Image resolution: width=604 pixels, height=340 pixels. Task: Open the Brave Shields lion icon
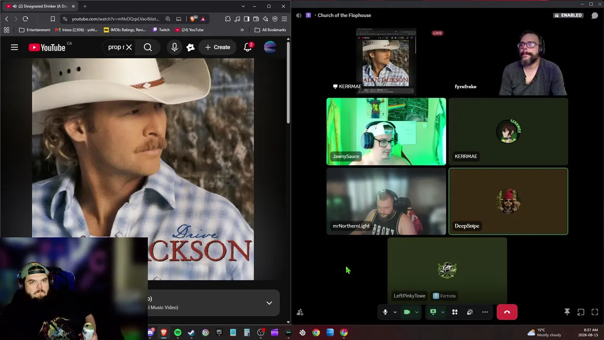(193, 19)
